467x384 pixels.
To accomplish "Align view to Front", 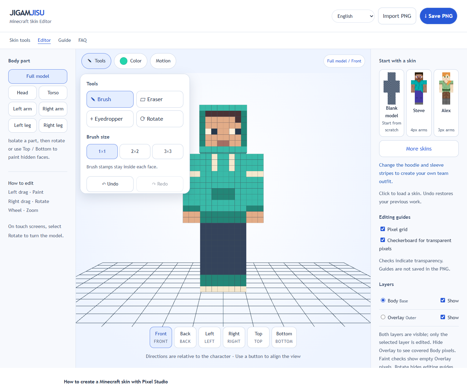I will click(x=161, y=337).
